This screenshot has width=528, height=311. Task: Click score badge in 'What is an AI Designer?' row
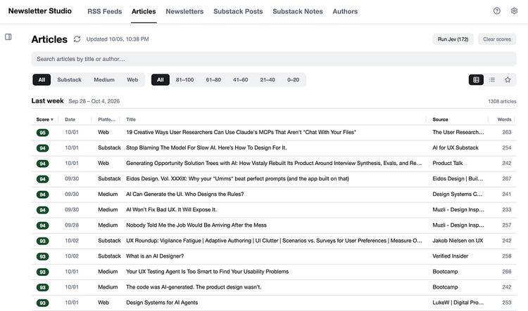(x=42, y=256)
